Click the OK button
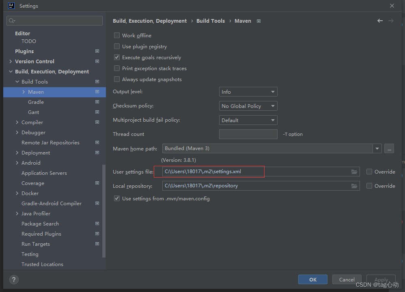Image resolution: width=405 pixels, height=292 pixels. tap(313, 279)
